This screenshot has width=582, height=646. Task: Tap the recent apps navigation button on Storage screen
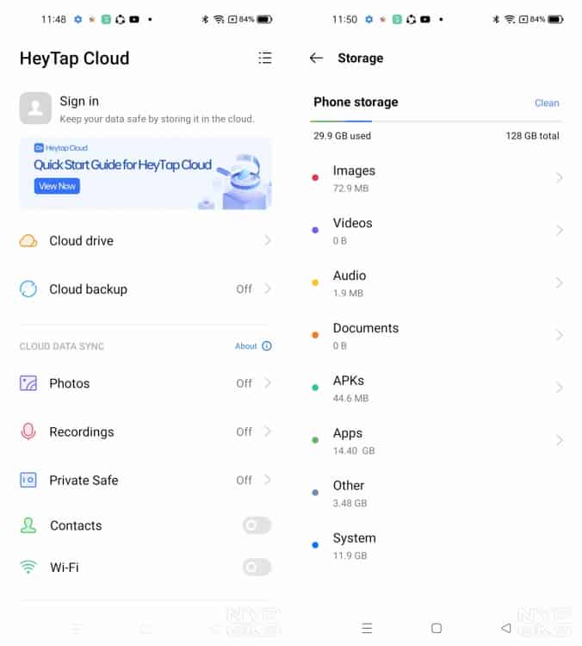367,628
